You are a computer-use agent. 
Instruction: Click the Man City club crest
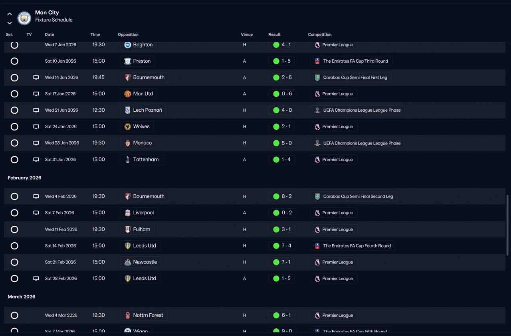pyautogui.click(x=24, y=18)
